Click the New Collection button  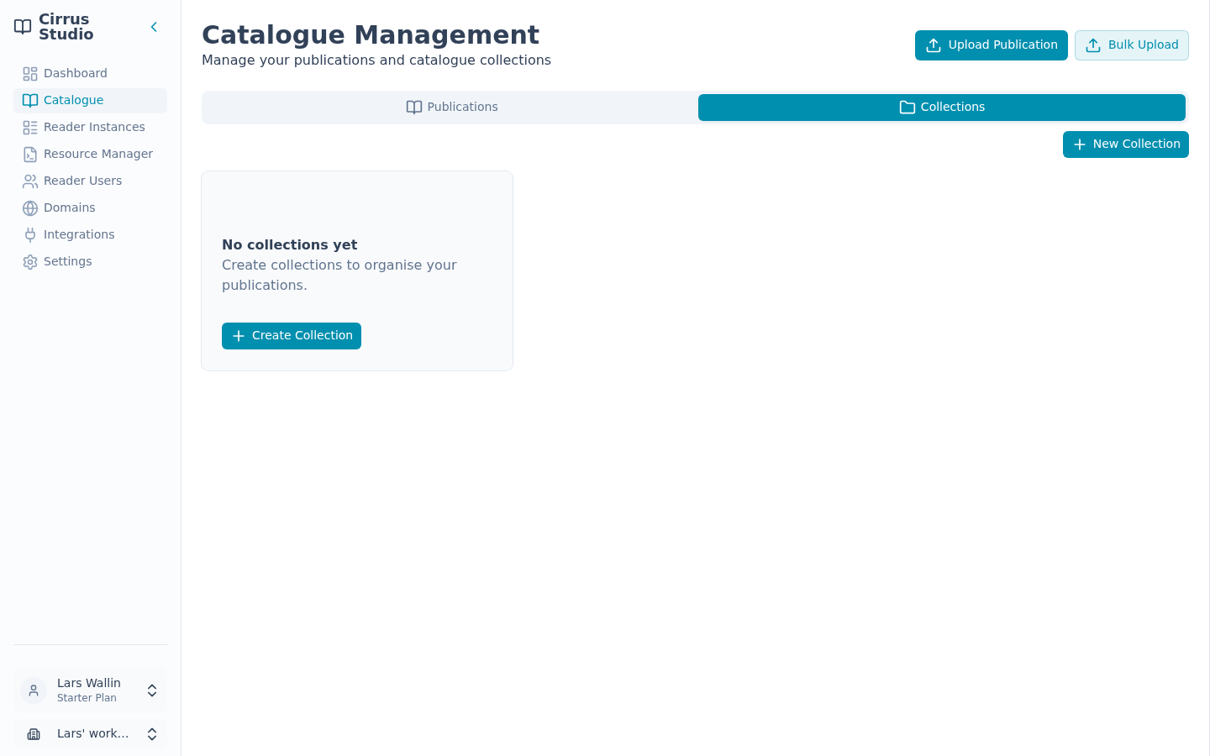1126,144
